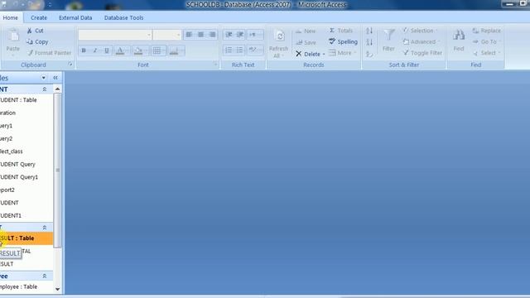Viewport: 530px width, 298px height.
Task: Decrease list level indent icon
Action: tap(229, 35)
